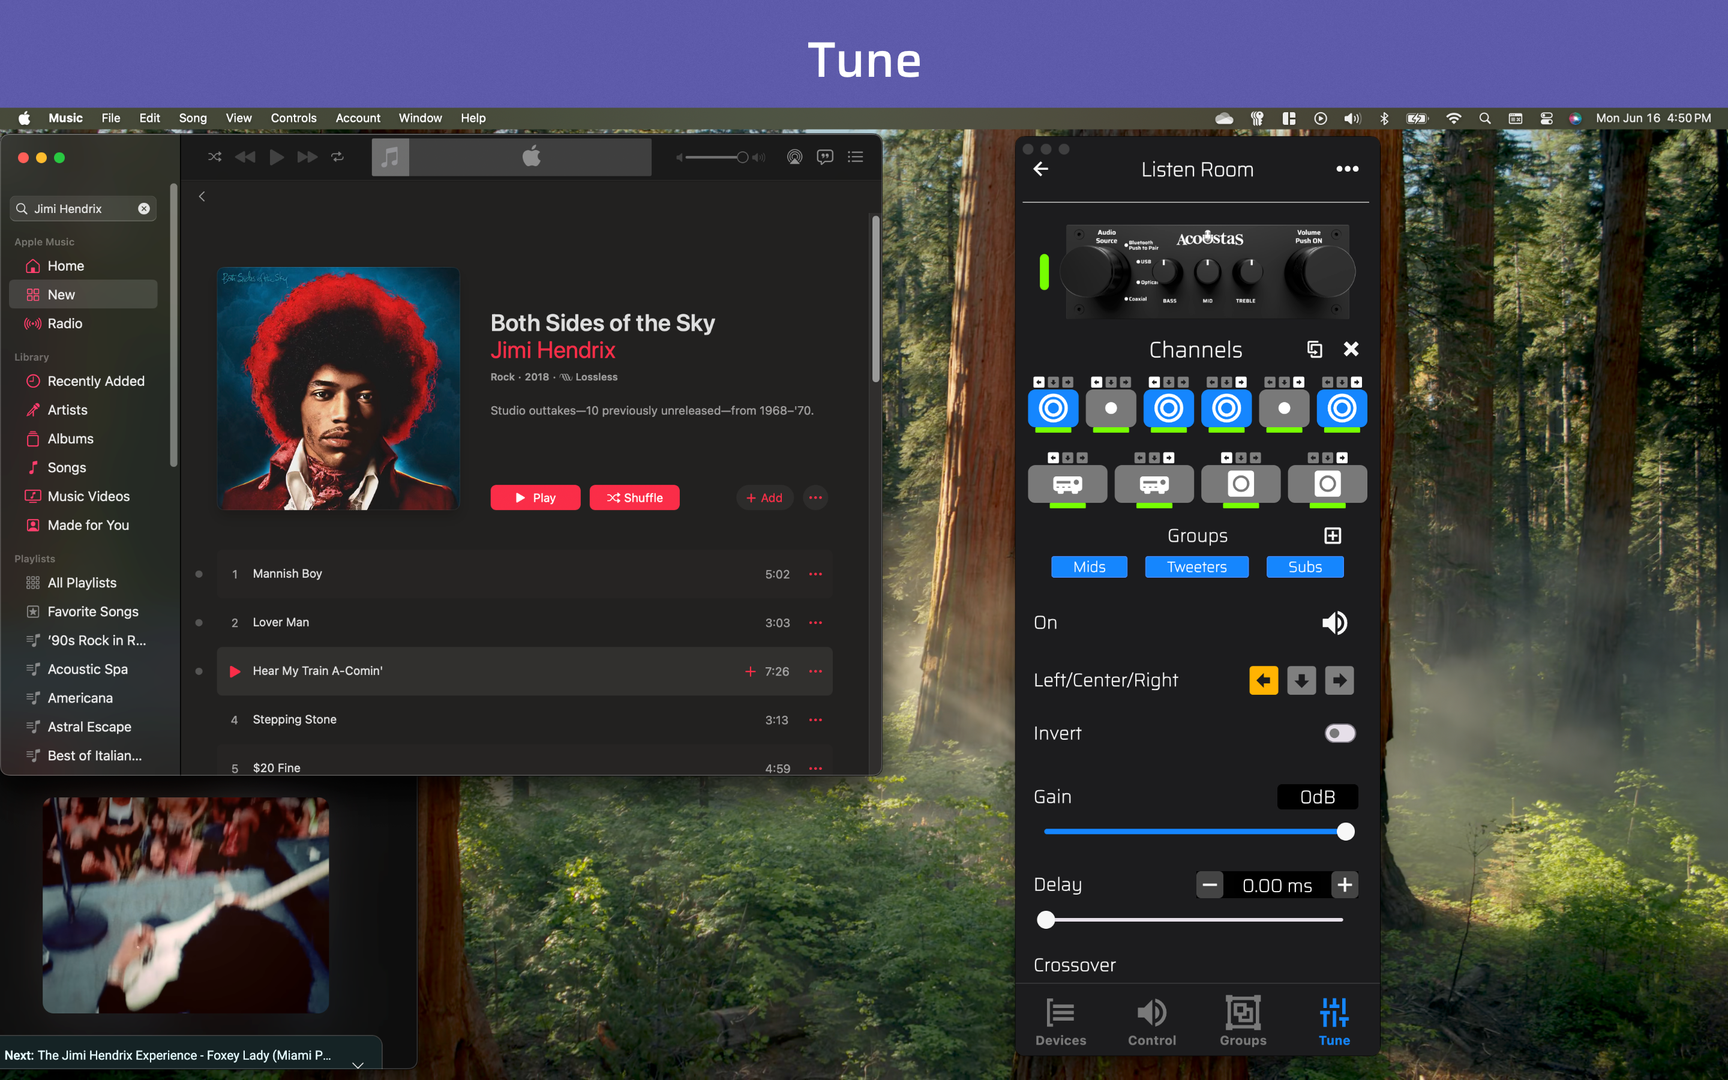Mute output with the speaker icon
The height and width of the screenshot is (1080, 1728).
point(1334,623)
